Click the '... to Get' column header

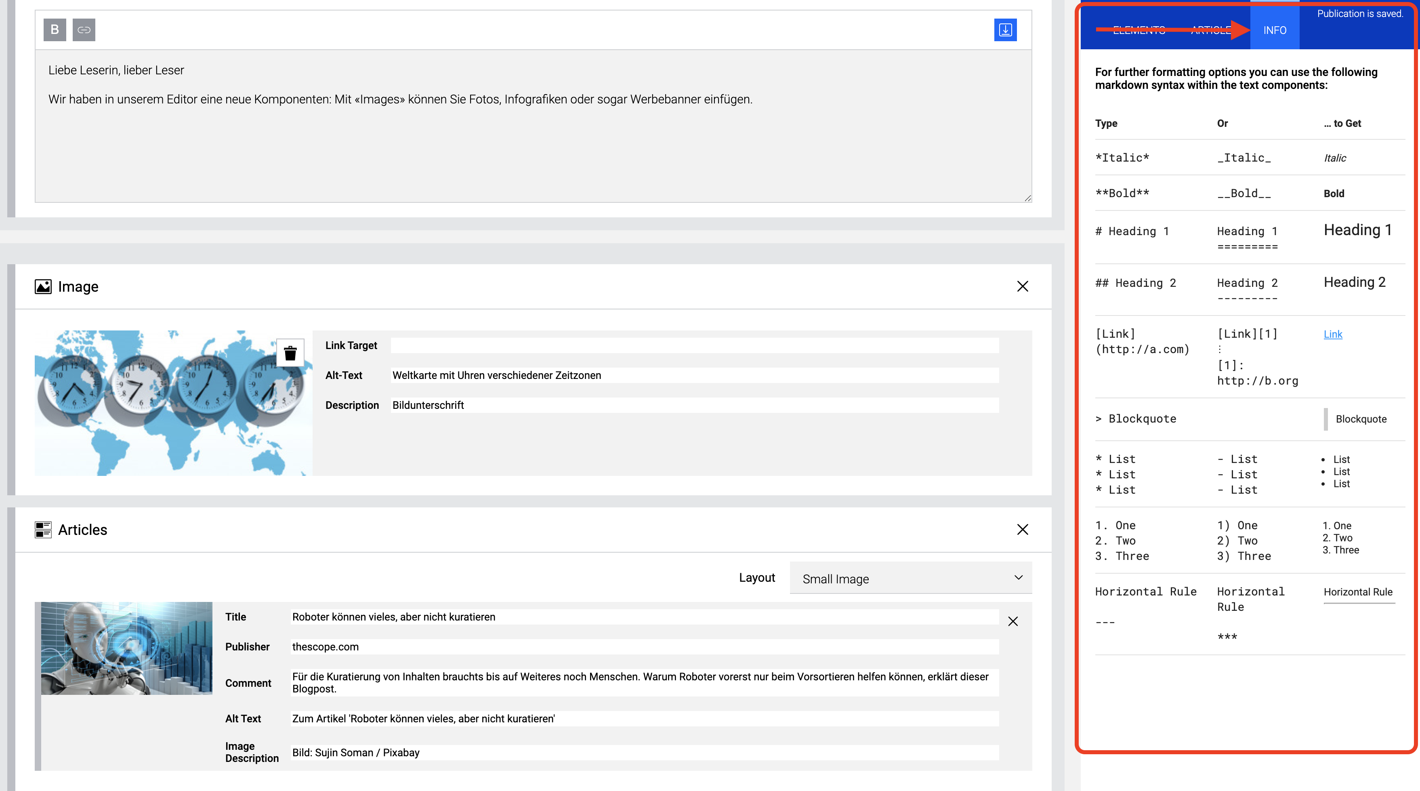click(x=1342, y=124)
